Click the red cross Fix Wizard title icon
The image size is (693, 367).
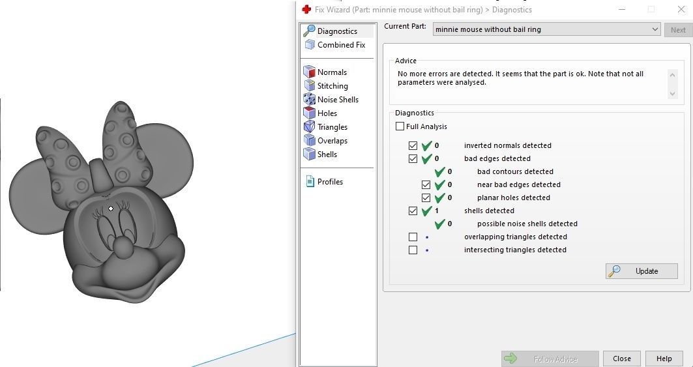[x=306, y=9]
